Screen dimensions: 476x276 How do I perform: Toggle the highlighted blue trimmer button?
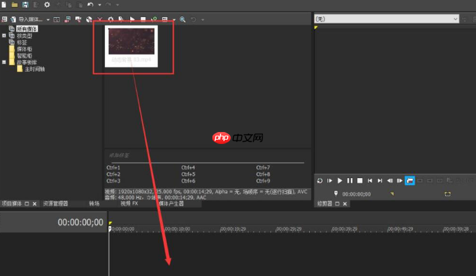tap(410, 181)
